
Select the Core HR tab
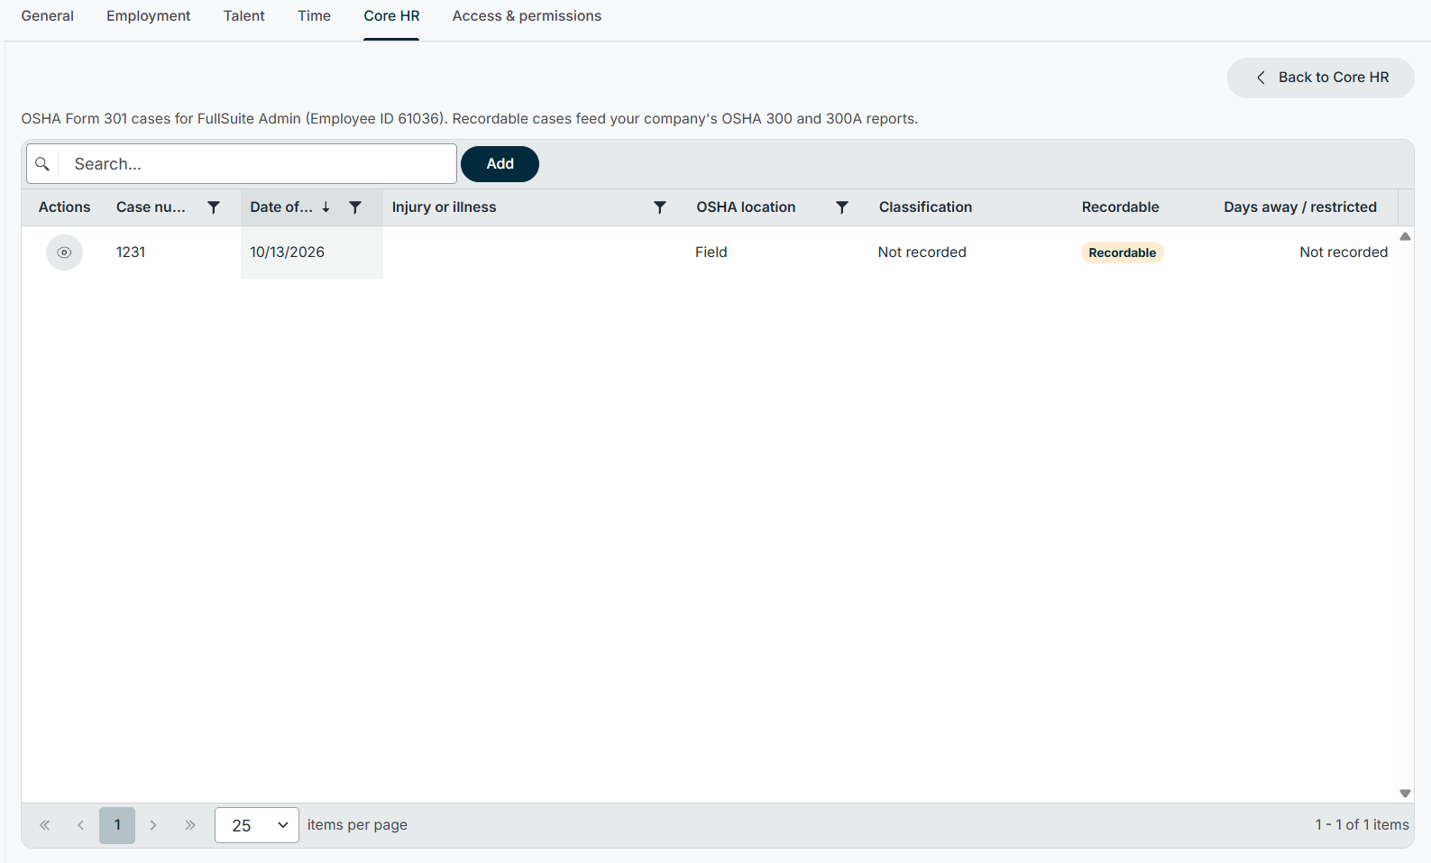[392, 16]
